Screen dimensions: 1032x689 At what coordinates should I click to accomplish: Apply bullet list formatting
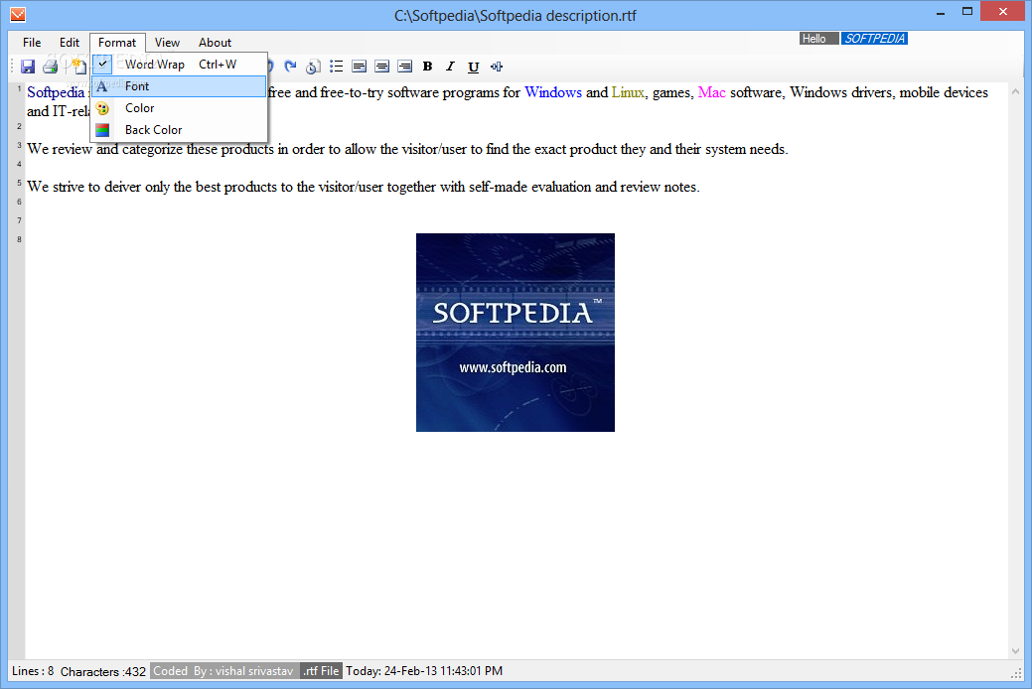(x=337, y=67)
